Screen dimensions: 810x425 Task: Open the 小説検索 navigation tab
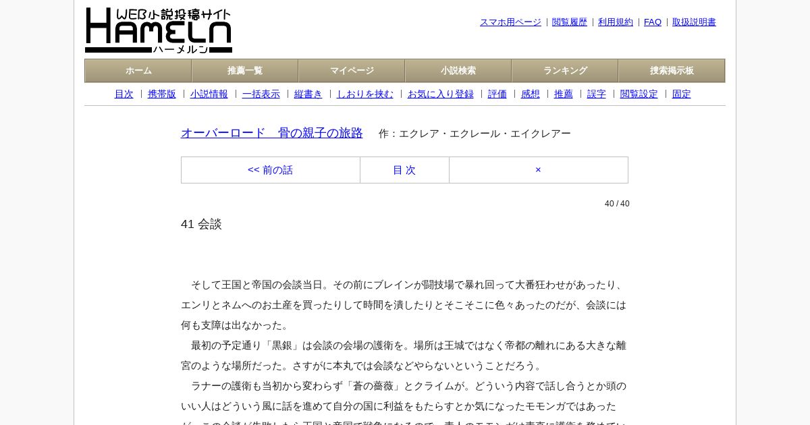click(x=458, y=71)
